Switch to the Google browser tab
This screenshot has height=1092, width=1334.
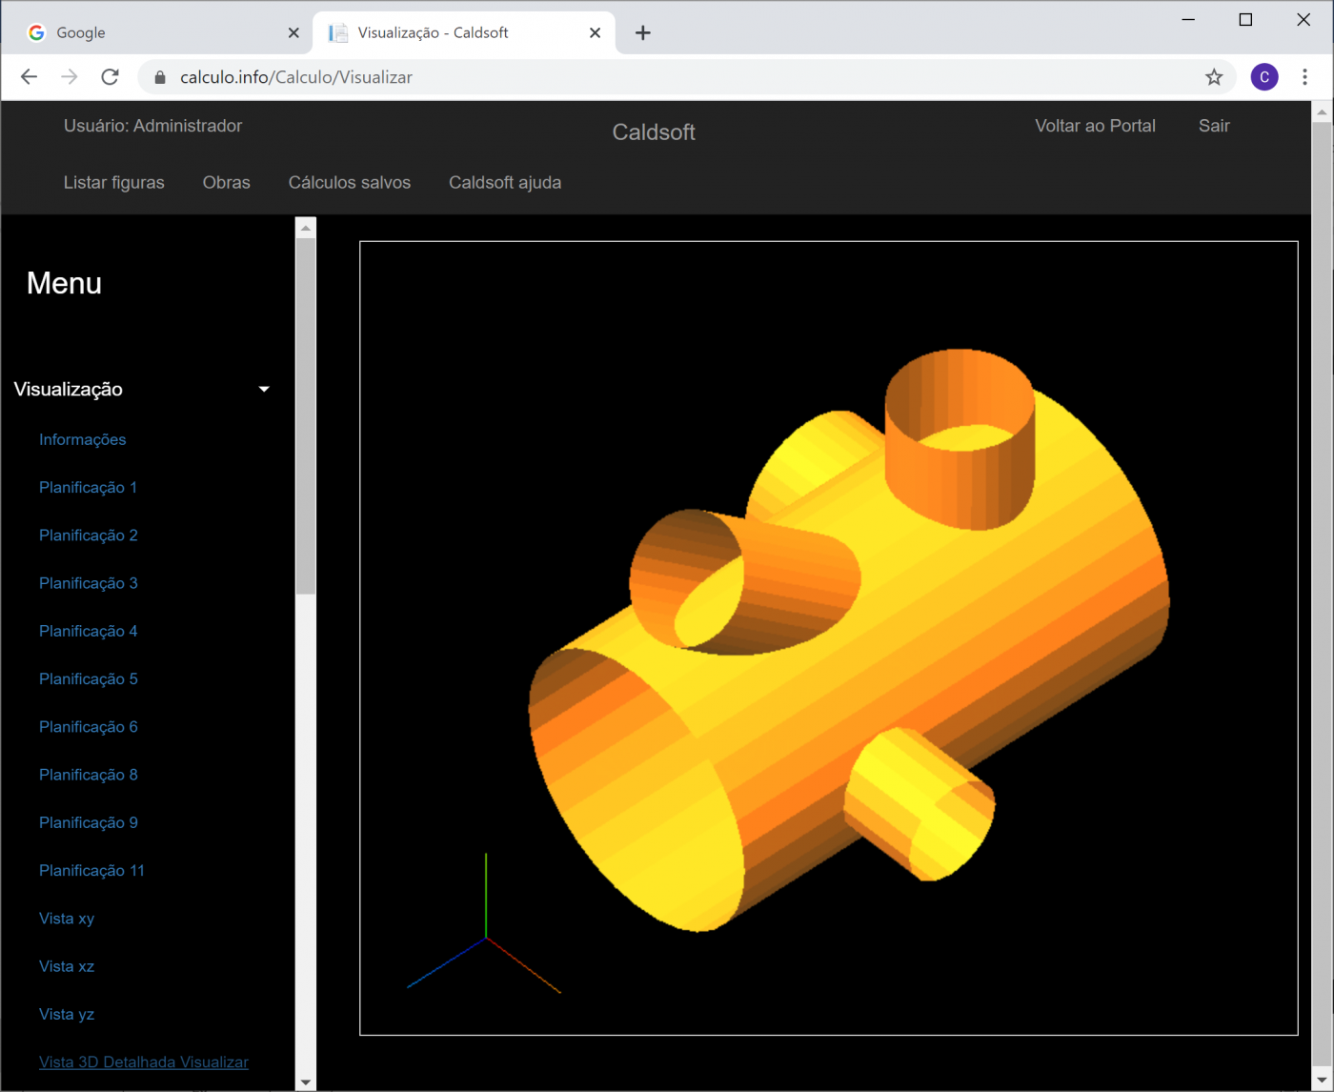click(152, 33)
